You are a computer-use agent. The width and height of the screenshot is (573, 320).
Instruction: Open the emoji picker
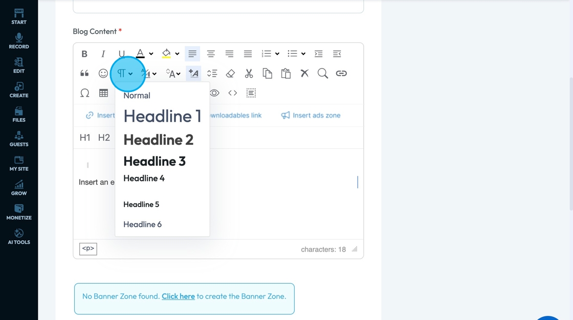point(103,74)
